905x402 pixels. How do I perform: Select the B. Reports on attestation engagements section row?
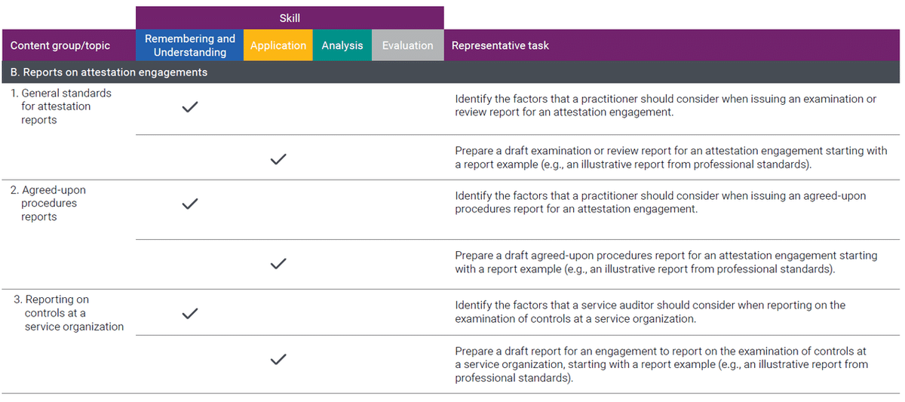pyautogui.click(x=452, y=72)
